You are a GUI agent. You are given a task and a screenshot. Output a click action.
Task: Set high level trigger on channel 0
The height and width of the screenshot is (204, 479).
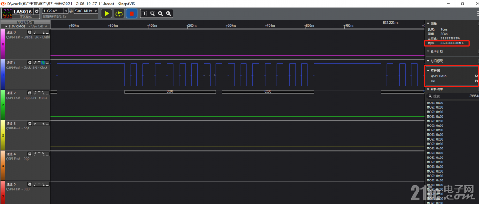point(39,32)
